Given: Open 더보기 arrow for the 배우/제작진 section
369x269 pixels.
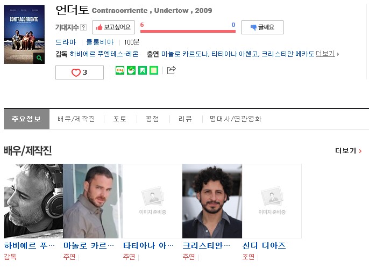Looking at the screenshot, I should [349, 150].
